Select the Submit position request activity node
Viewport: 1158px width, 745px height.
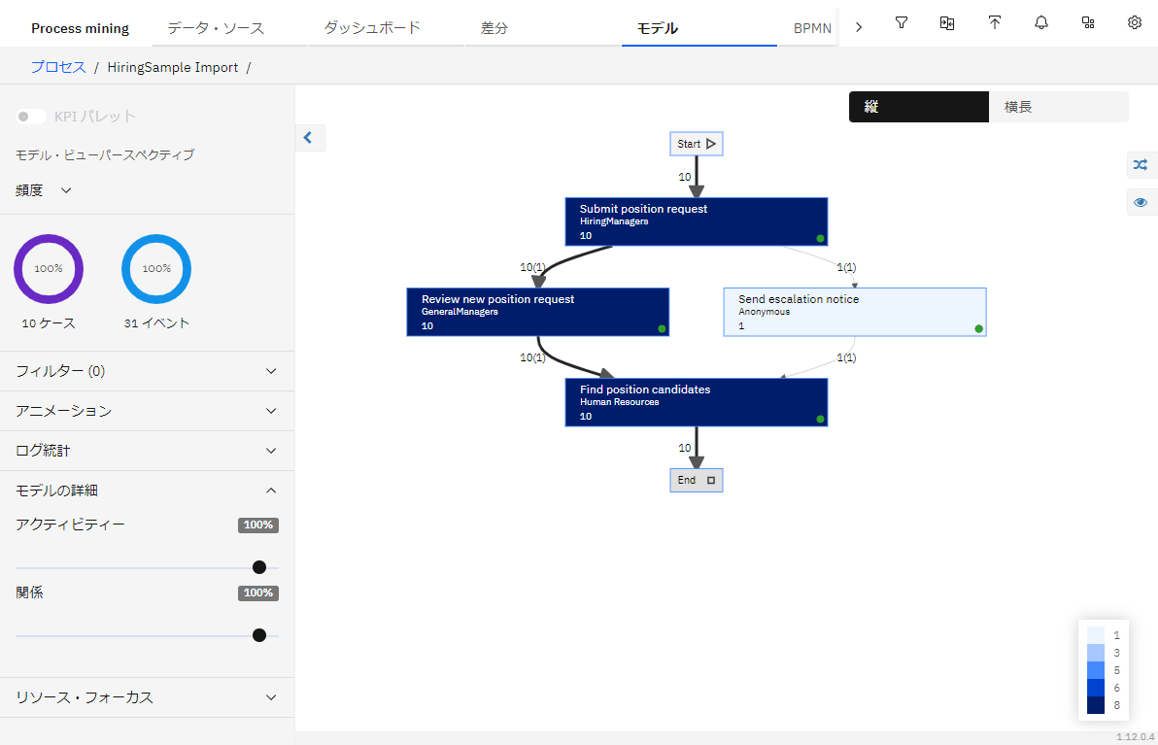(x=697, y=221)
